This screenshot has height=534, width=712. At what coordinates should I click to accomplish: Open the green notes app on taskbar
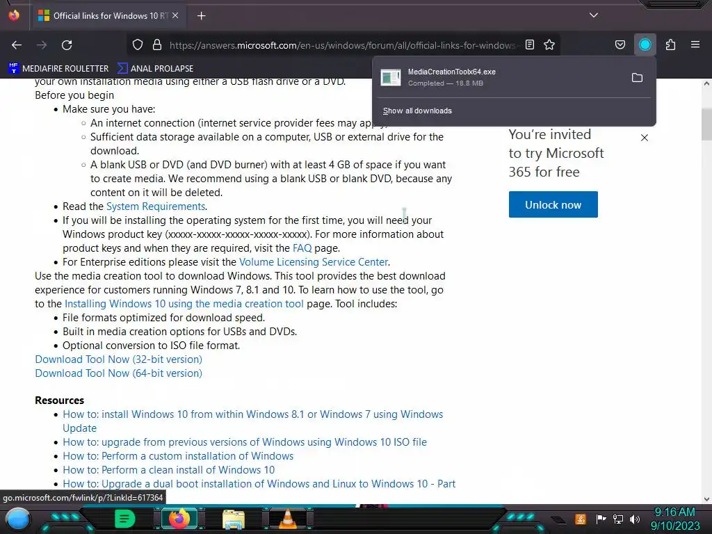coord(124,519)
